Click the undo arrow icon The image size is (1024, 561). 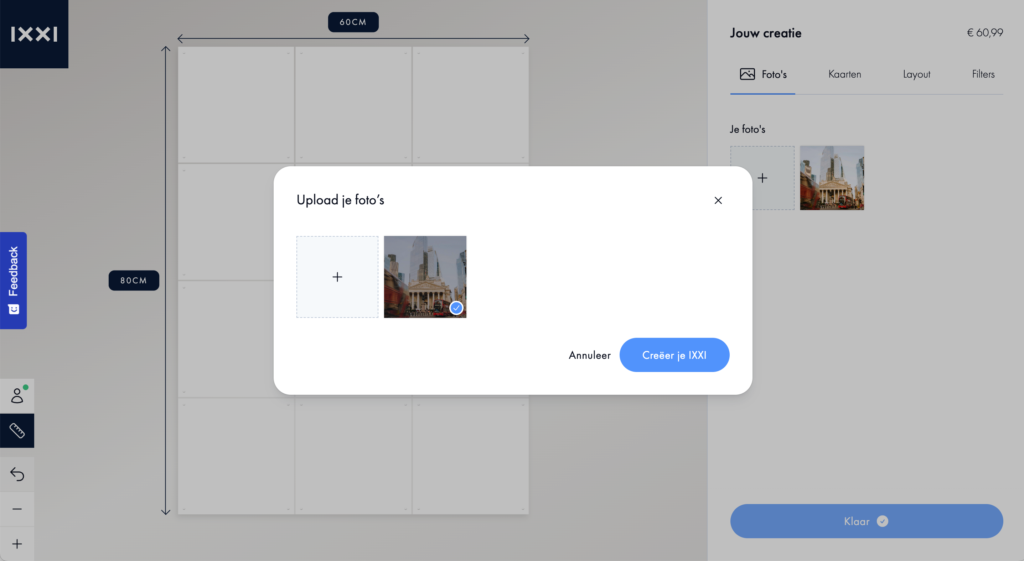tap(17, 474)
